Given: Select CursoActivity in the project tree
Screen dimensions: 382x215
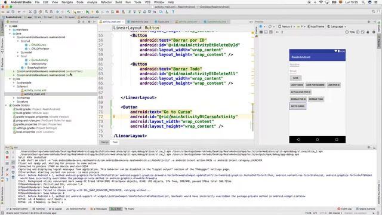Looking at the screenshot, I should click(x=39, y=60).
